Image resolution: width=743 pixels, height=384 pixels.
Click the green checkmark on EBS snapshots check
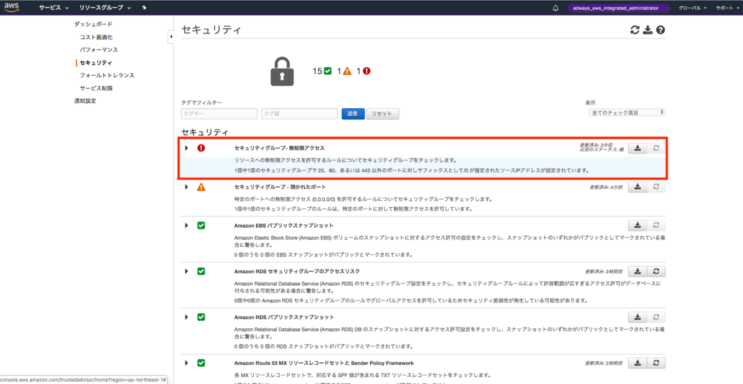pos(201,225)
